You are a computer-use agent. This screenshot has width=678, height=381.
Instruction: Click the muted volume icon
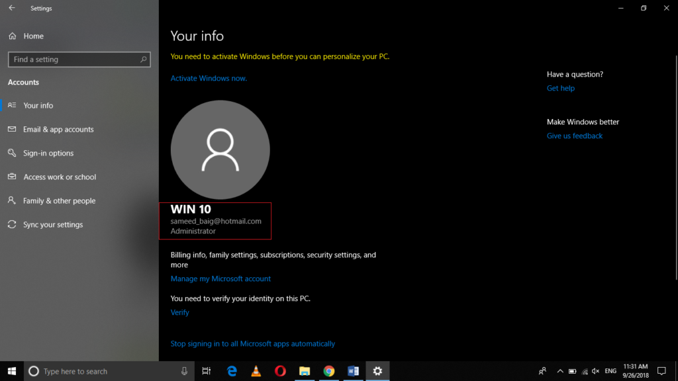coord(595,371)
